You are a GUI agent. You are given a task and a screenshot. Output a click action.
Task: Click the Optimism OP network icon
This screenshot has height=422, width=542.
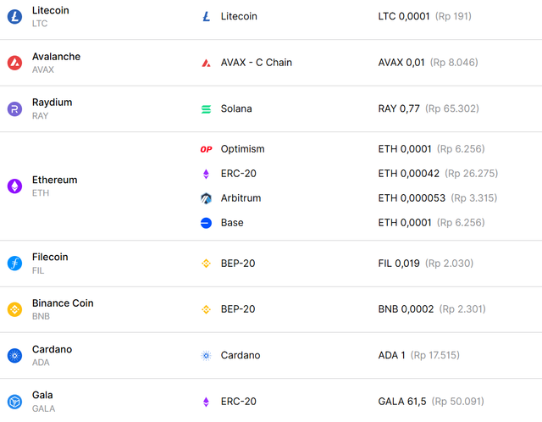[x=207, y=149]
